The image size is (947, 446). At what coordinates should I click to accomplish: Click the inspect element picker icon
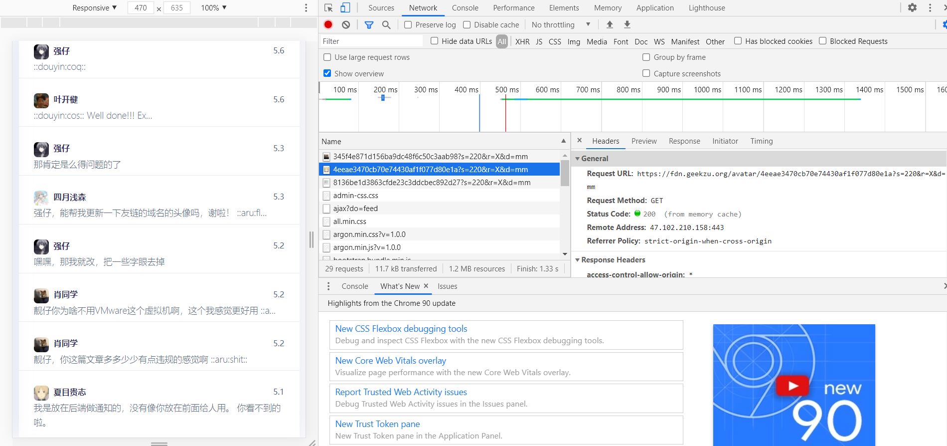point(328,8)
